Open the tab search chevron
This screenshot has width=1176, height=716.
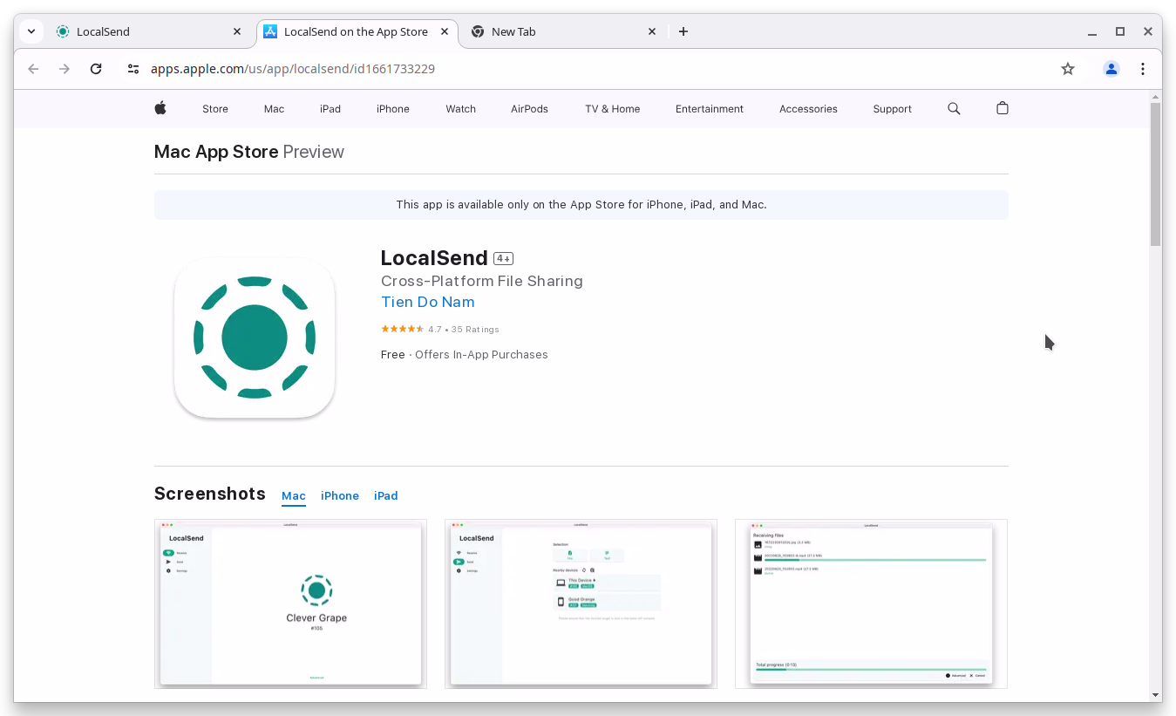(31, 31)
